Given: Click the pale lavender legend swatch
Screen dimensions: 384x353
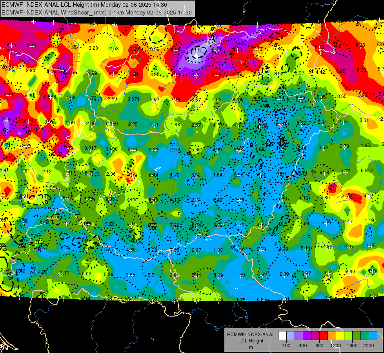Looking at the screenshot, I should (291, 336).
